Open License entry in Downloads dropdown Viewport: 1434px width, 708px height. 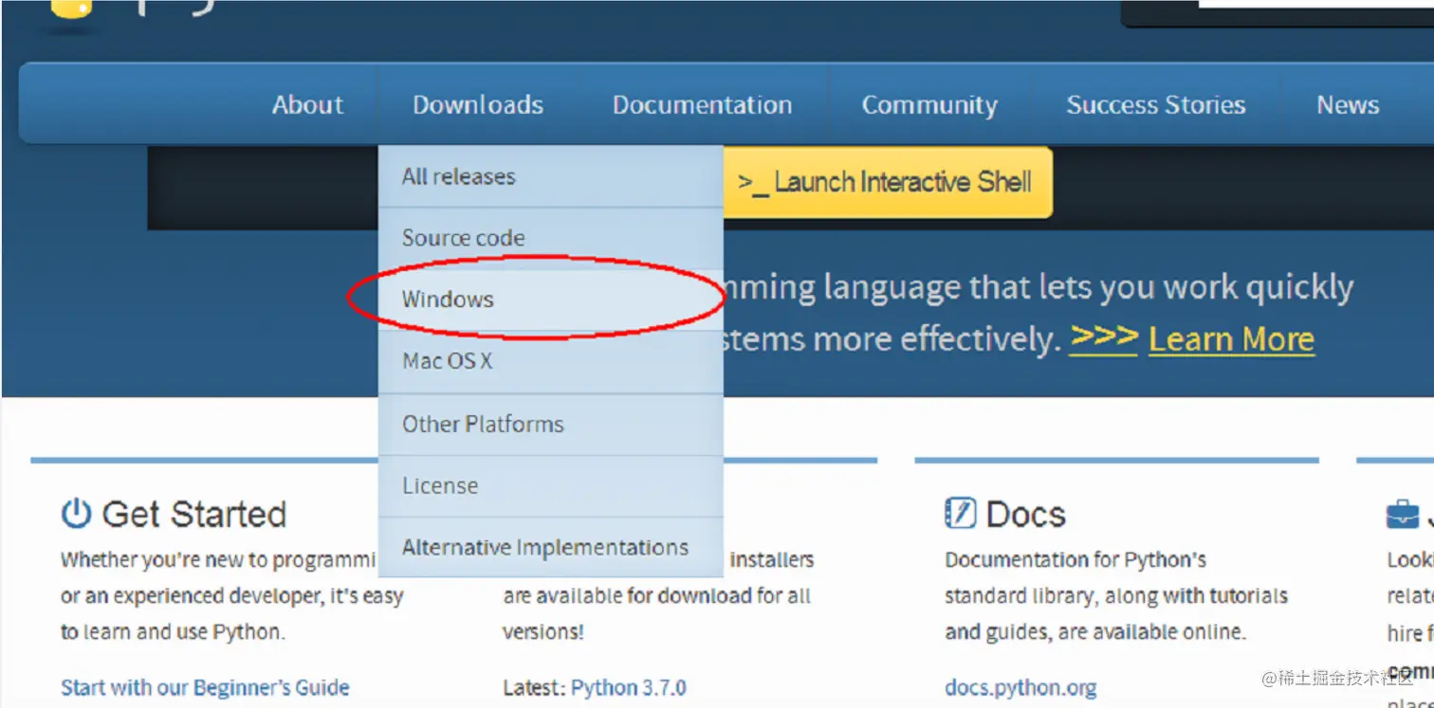pyautogui.click(x=551, y=485)
